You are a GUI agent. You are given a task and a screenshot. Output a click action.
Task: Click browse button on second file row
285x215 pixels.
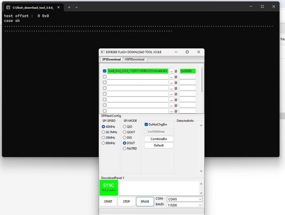171,77
